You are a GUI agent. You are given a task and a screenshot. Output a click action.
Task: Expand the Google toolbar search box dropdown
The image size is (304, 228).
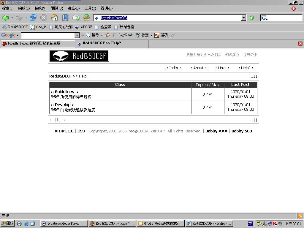coord(77,35)
